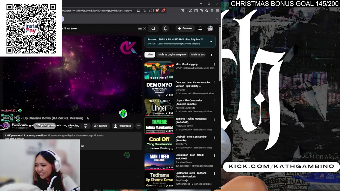This screenshot has width=340, height=191.
Task: Open the Brave Wallet icon
Action: coord(201,11)
